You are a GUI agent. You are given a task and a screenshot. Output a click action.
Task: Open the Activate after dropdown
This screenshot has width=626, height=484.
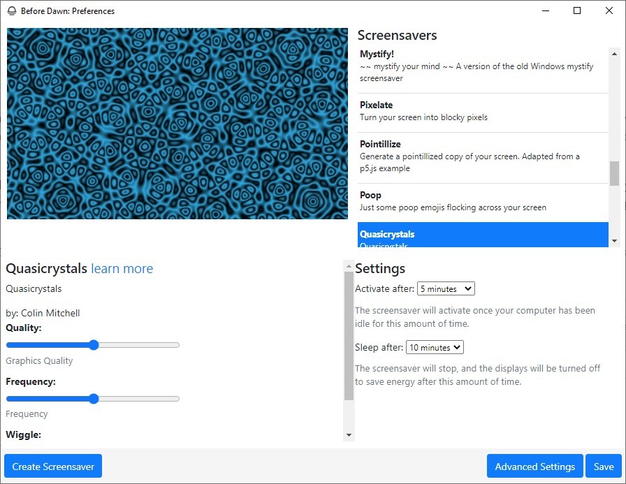click(446, 288)
